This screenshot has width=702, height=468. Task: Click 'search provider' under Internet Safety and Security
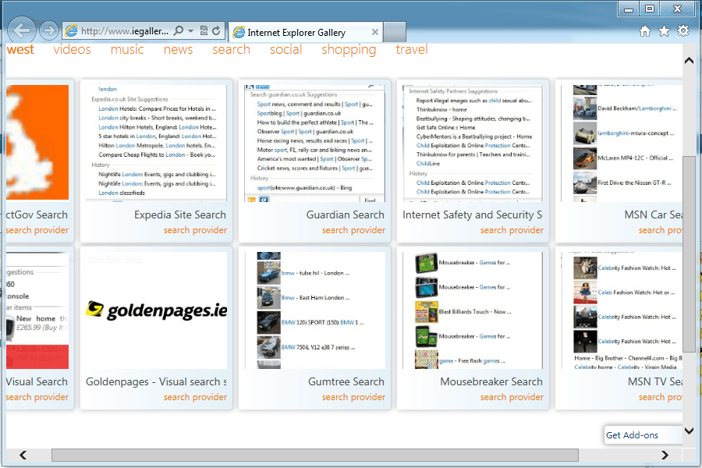[512, 230]
